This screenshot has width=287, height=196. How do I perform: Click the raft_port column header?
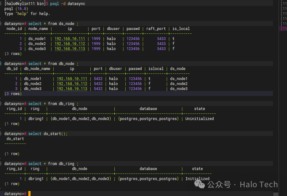tap(156, 29)
